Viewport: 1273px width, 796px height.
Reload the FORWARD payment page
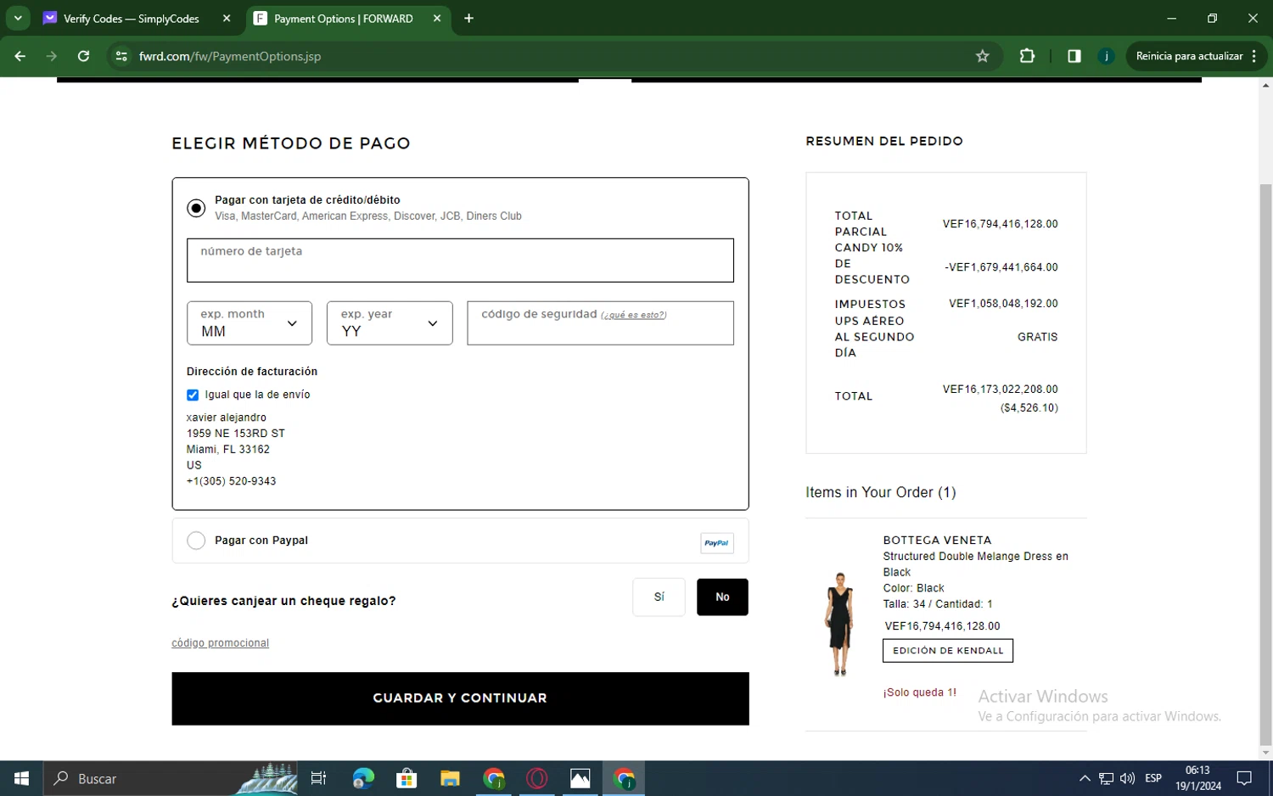coord(83,56)
